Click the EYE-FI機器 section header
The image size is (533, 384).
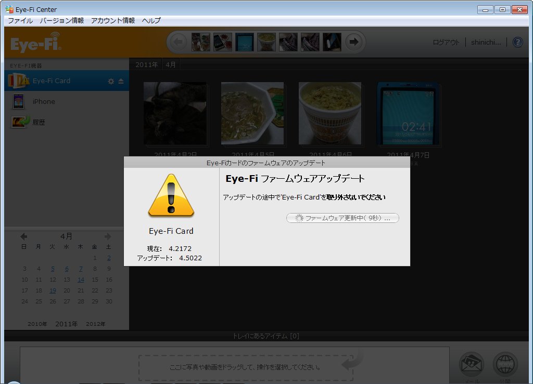tap(26, 66)
